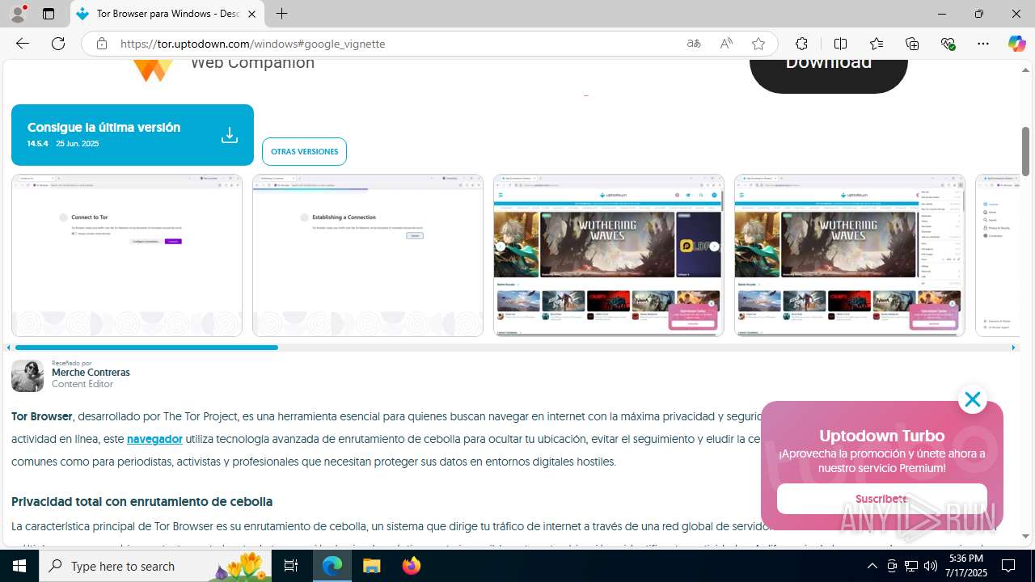The height and width of the screenshot is (582, 1035).
Task: Open the third screenshot with Wuthering Waves
Action: point(609,255)
